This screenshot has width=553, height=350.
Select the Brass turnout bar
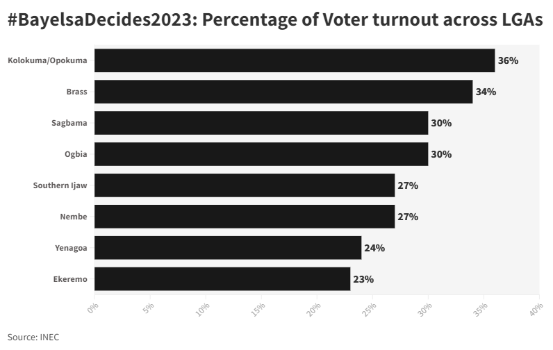point(283,92)
